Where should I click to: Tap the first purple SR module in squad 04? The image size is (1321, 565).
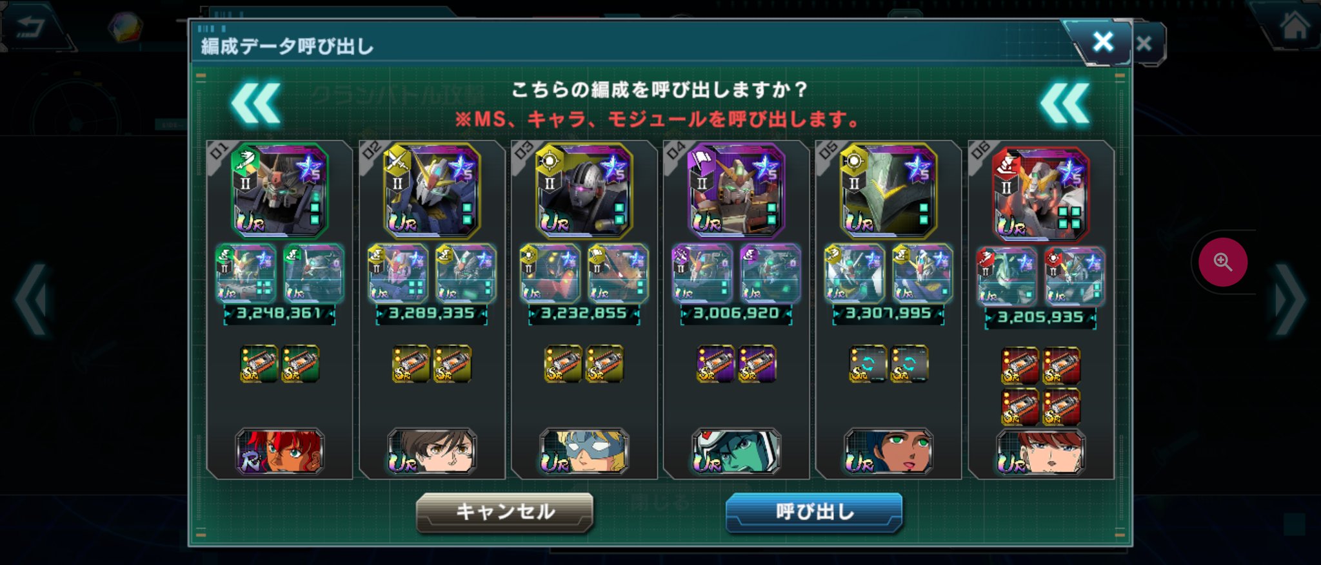(x=715, y=364)
